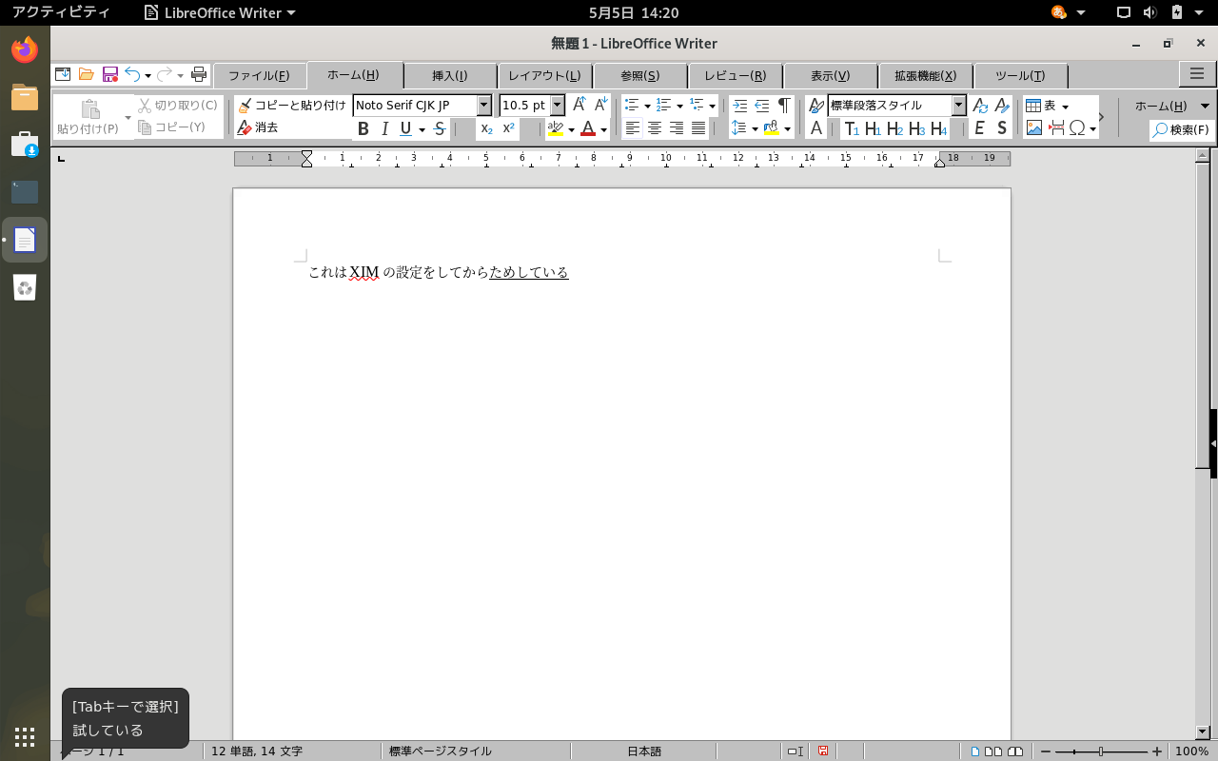The image size is (1218, 761).
Task: Click the 消去 (Clear formatting) button
Action: (258, 127)
